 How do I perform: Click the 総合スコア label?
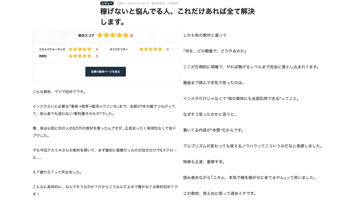(86, 36)
